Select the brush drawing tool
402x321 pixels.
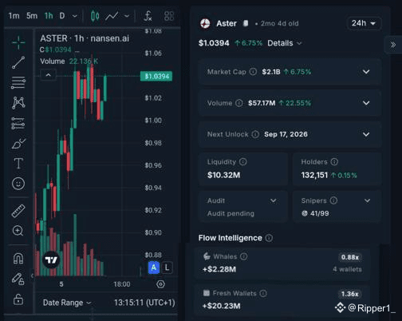pyautogui.click(x=18, y=144)
